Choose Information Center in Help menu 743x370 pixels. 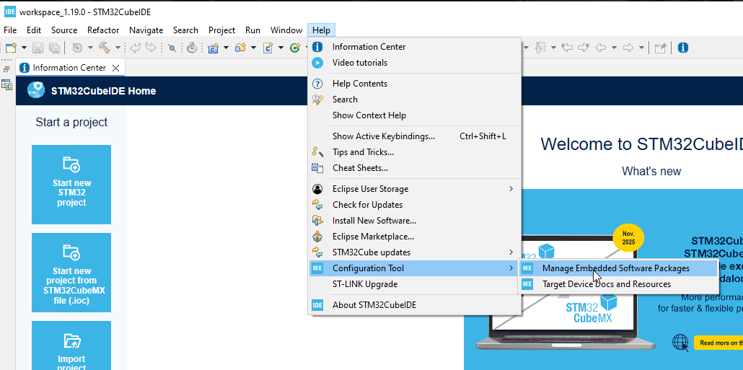click(x=415, y=47)
